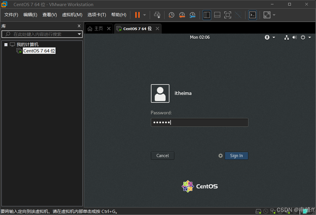
Task: Expand the accessibility dropdown arrow
Action: click(x=274, y=37)
